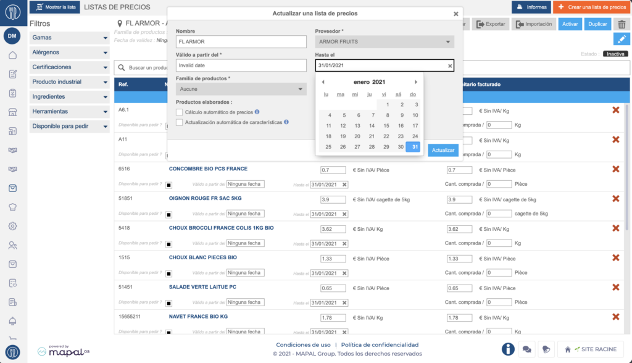Open Política de confidencialidad link

(380, 345)
